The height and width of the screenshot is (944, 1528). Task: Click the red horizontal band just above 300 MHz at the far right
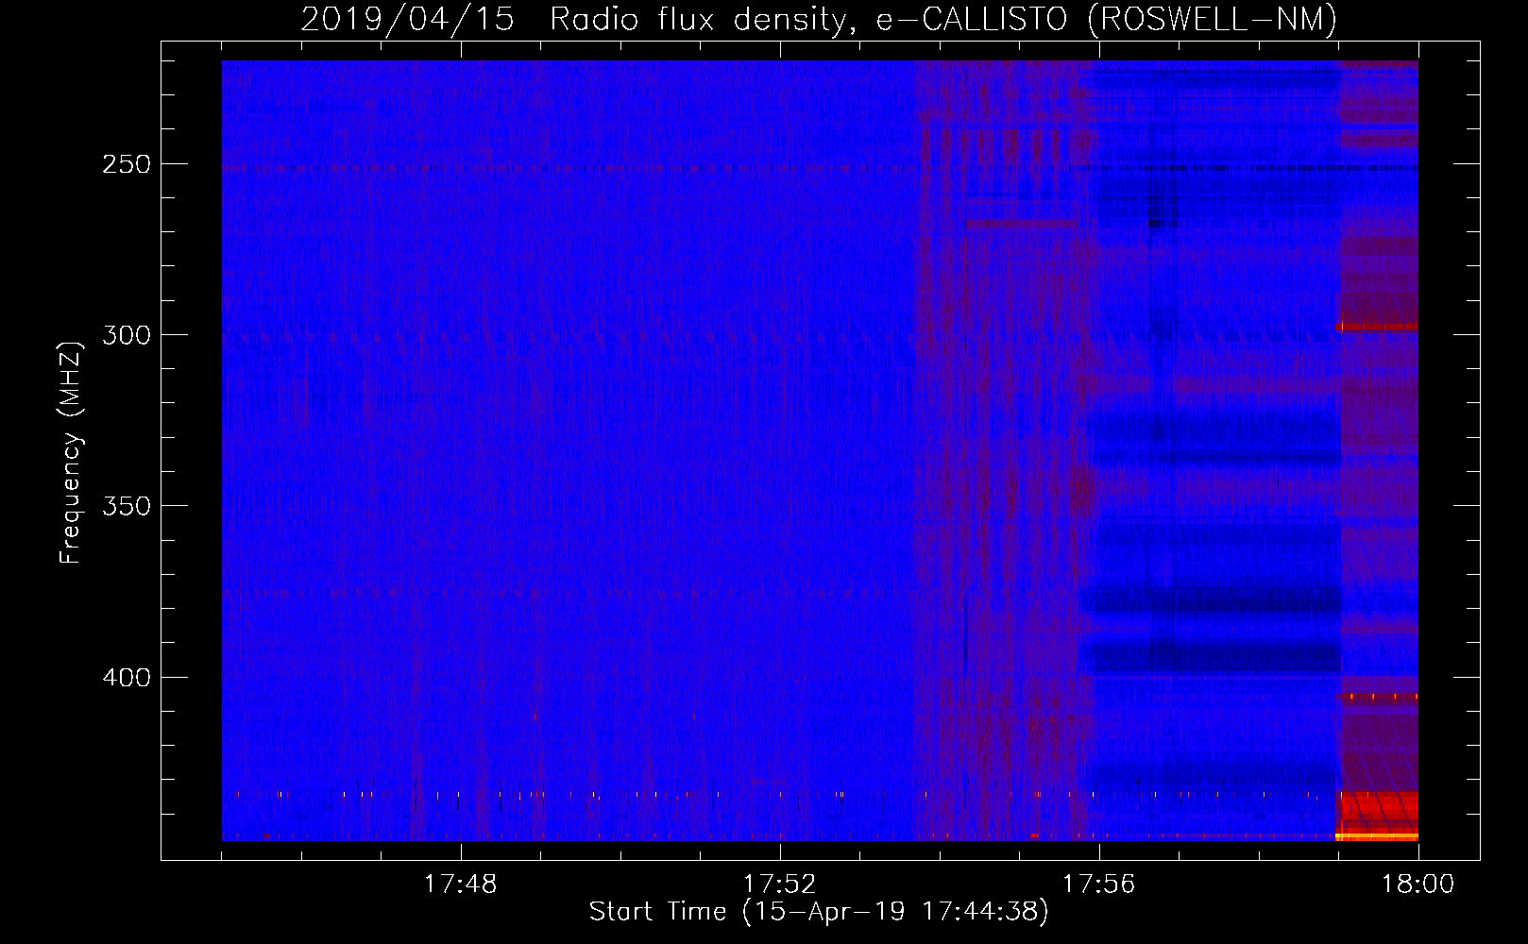pos(1377,327)
